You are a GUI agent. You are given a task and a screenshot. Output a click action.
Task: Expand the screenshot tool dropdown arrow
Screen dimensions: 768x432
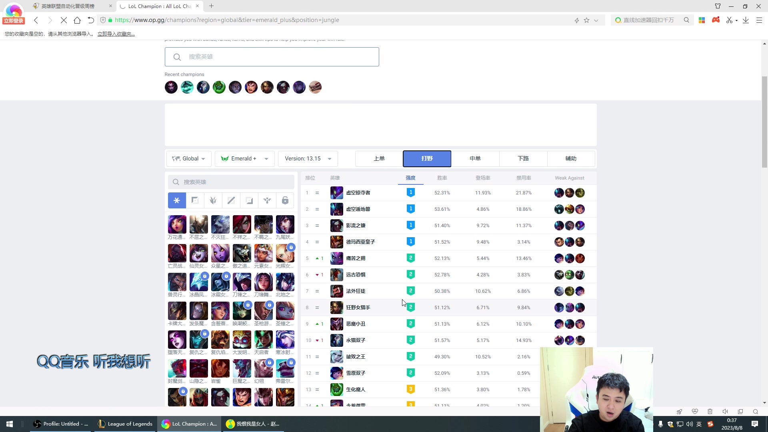[736, 20]
